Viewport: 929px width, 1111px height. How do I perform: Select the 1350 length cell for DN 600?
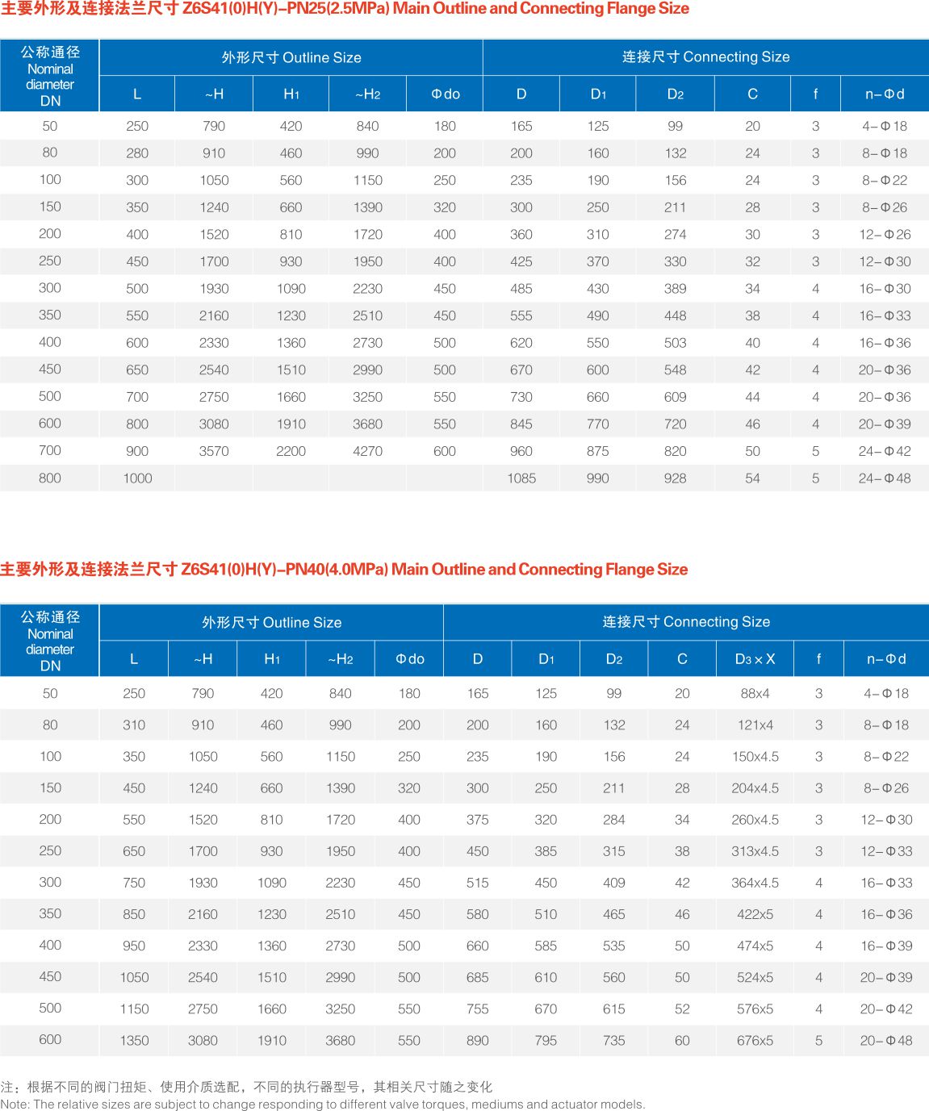(x=134, y=1041)
